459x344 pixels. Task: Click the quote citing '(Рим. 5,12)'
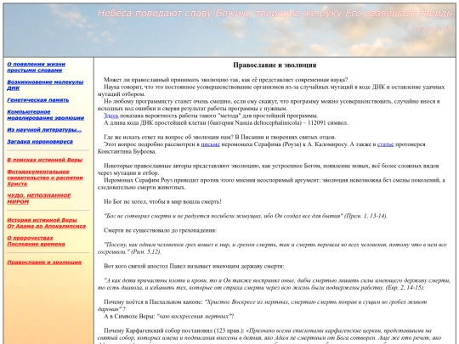[272, 248]
